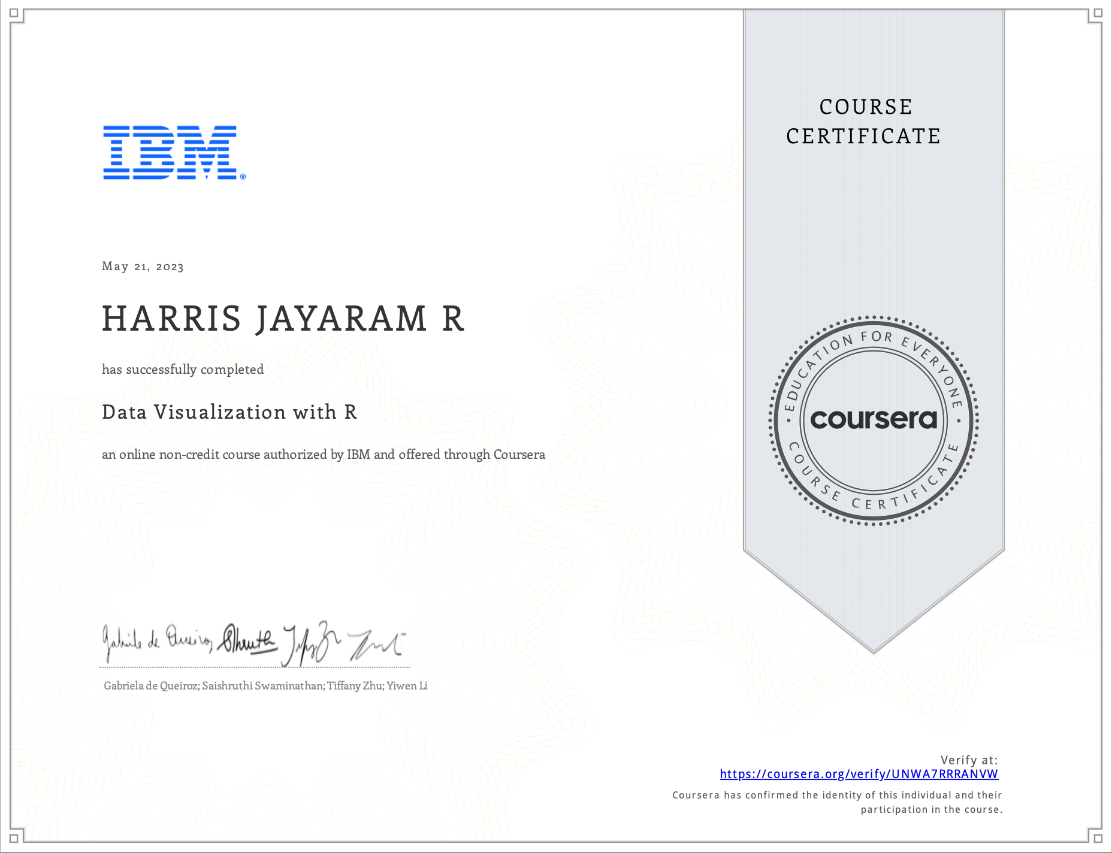Click the IBM logo

174,152
